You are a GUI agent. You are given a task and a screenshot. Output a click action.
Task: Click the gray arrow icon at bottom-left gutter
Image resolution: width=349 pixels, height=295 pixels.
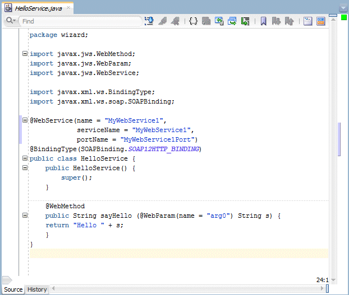(7, 280)
